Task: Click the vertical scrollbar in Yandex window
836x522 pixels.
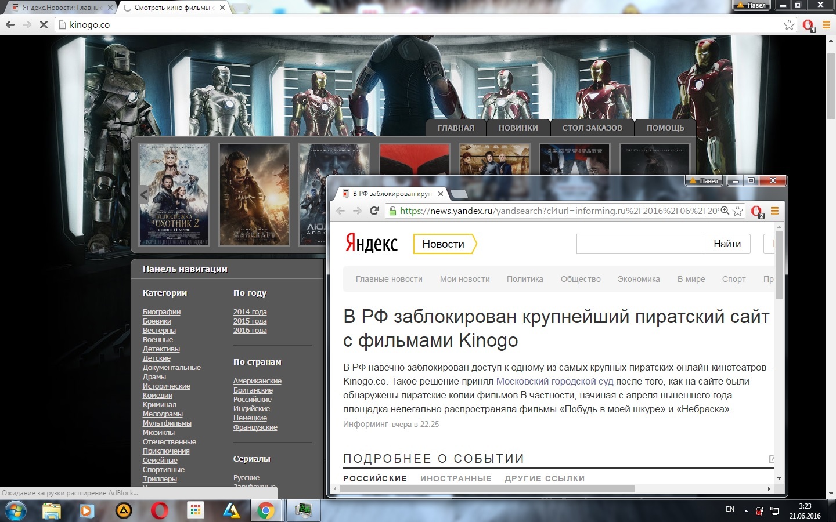Action: pos(779,264)
